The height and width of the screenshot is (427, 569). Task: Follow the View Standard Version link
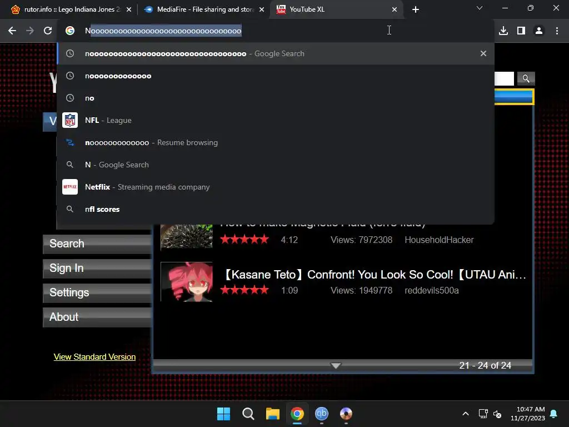click(94, 357)
